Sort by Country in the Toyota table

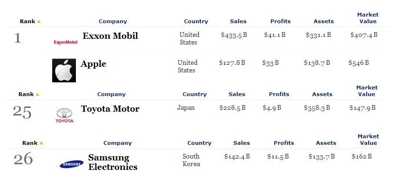(x=194, y=94)
